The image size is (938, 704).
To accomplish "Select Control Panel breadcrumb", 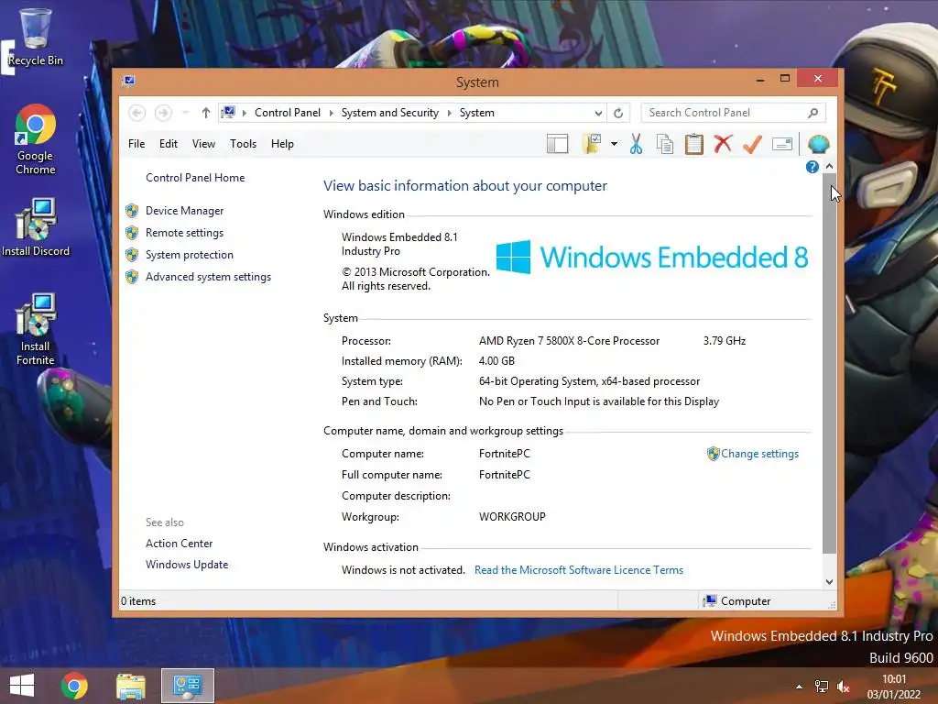I will (x=287, y=113).
